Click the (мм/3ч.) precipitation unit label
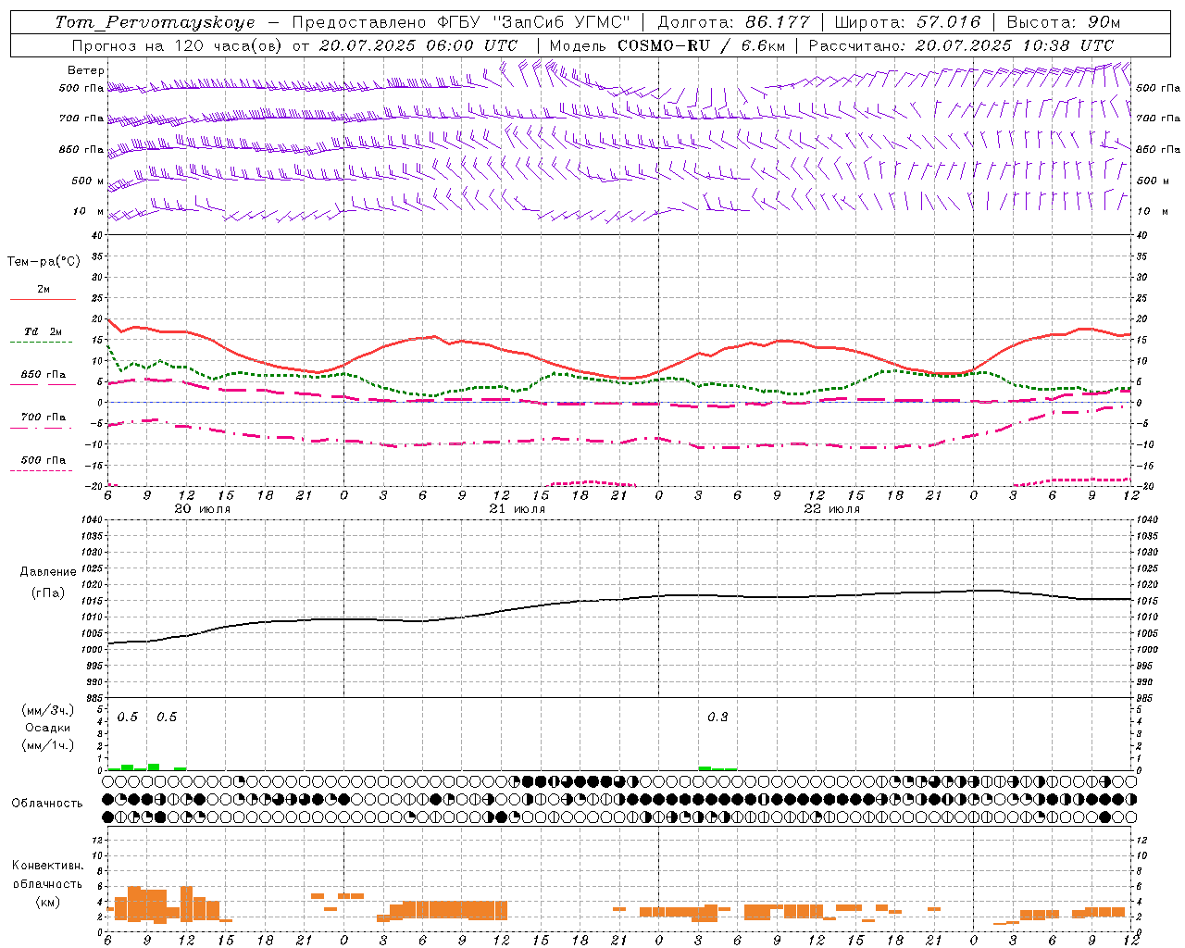 pos(48,710)
